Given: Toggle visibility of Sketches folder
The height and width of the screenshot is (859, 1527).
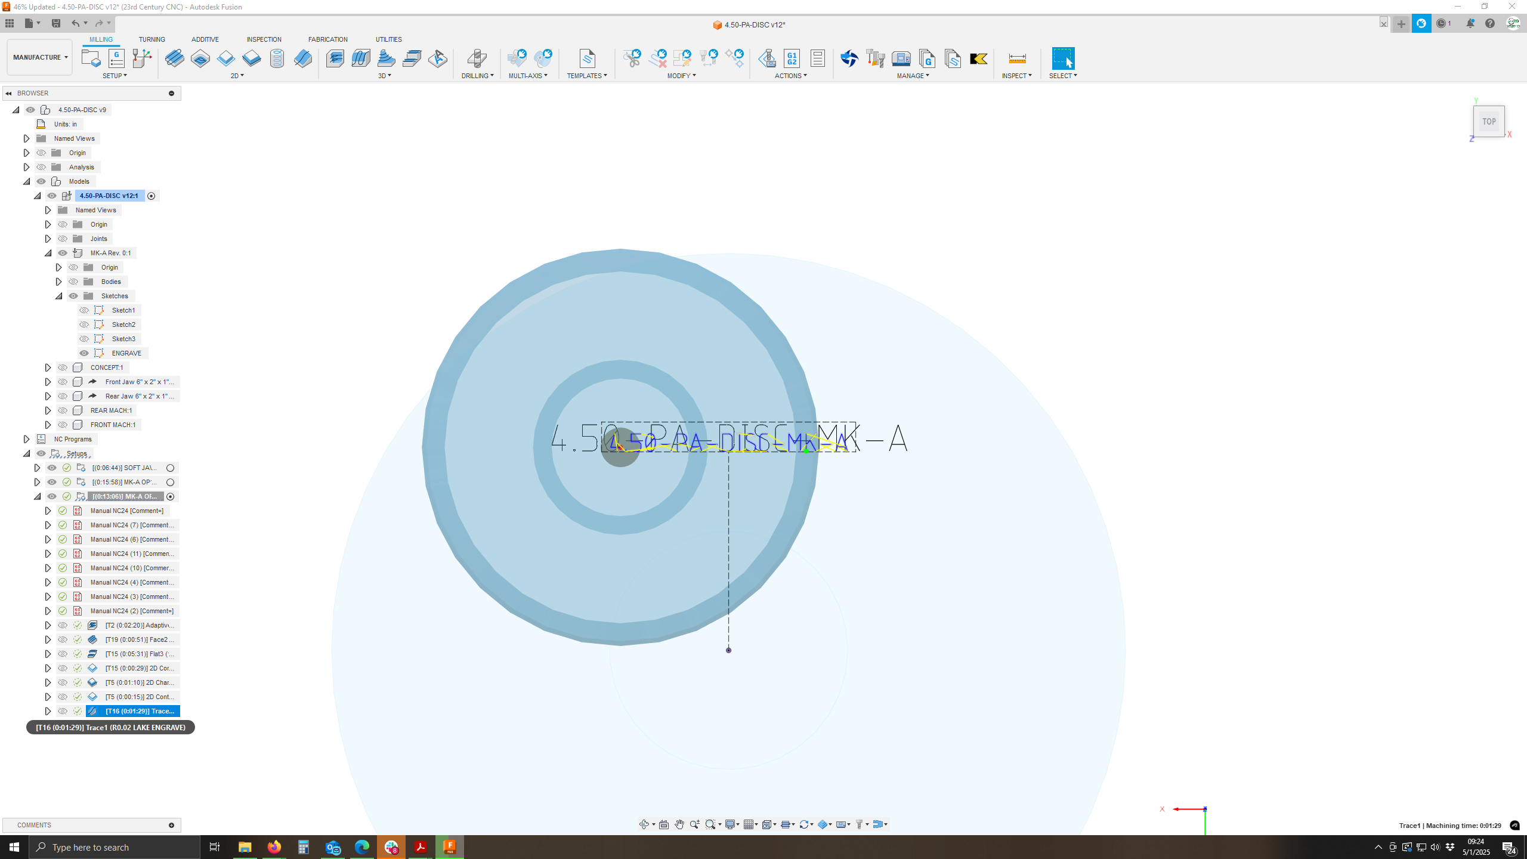Looking at the screenshot, I should 73,296.
